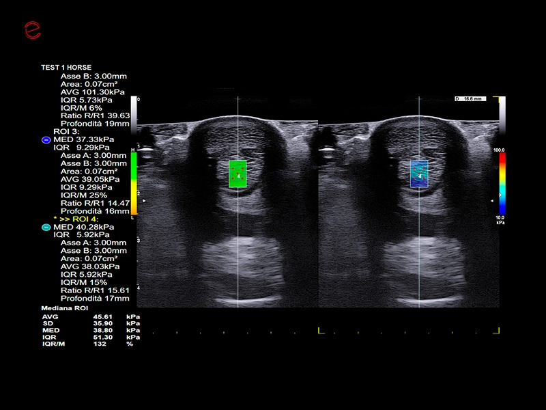The height and width of the screenshot is (410, 546).
Task: Select the blue stiffness box on right image
Action: coord(419,174)
